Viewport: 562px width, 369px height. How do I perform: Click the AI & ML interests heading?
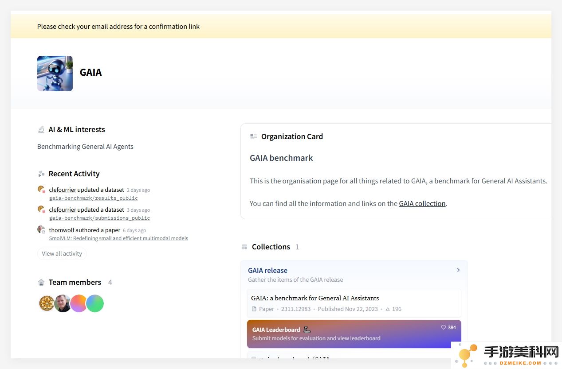coord(77,129)
